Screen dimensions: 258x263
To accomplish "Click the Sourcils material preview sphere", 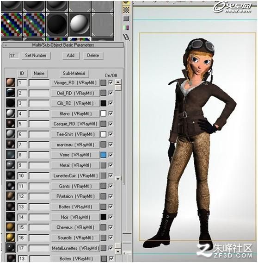I will tap(11, 238).
